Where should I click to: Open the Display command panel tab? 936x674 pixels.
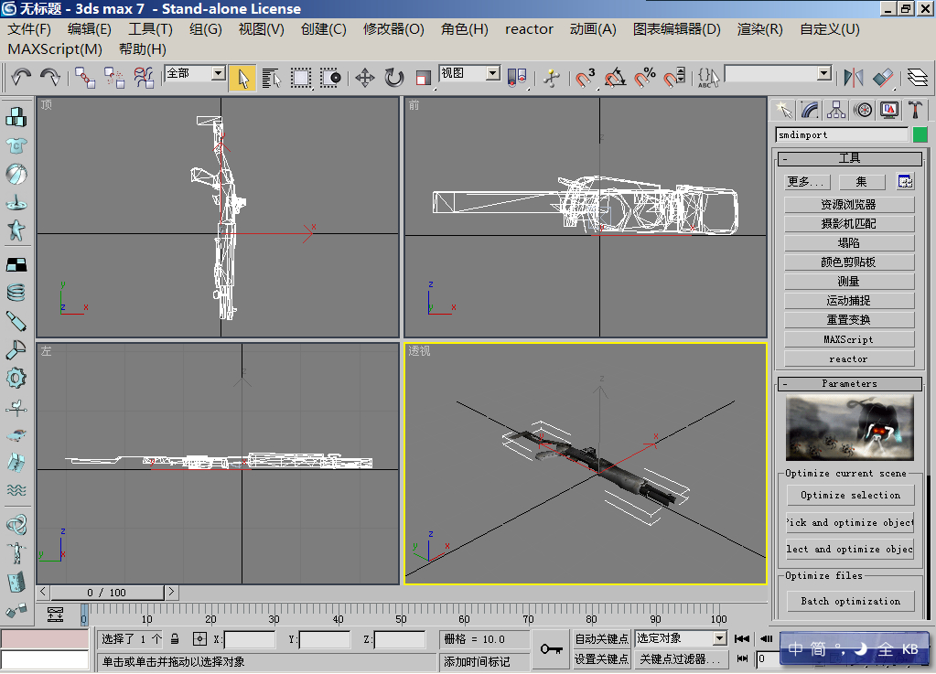coord(888,110)
